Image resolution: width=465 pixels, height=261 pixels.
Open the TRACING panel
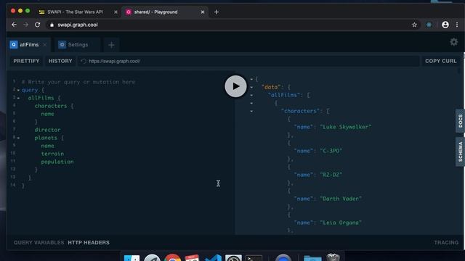446,243
